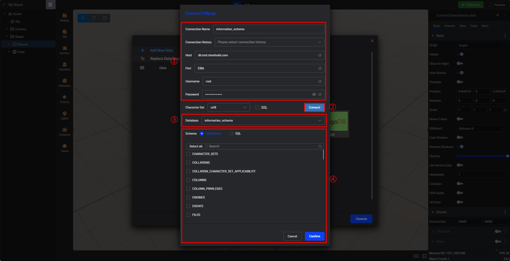
Task: Check the COLUMNS table
Action: point(188,180)
